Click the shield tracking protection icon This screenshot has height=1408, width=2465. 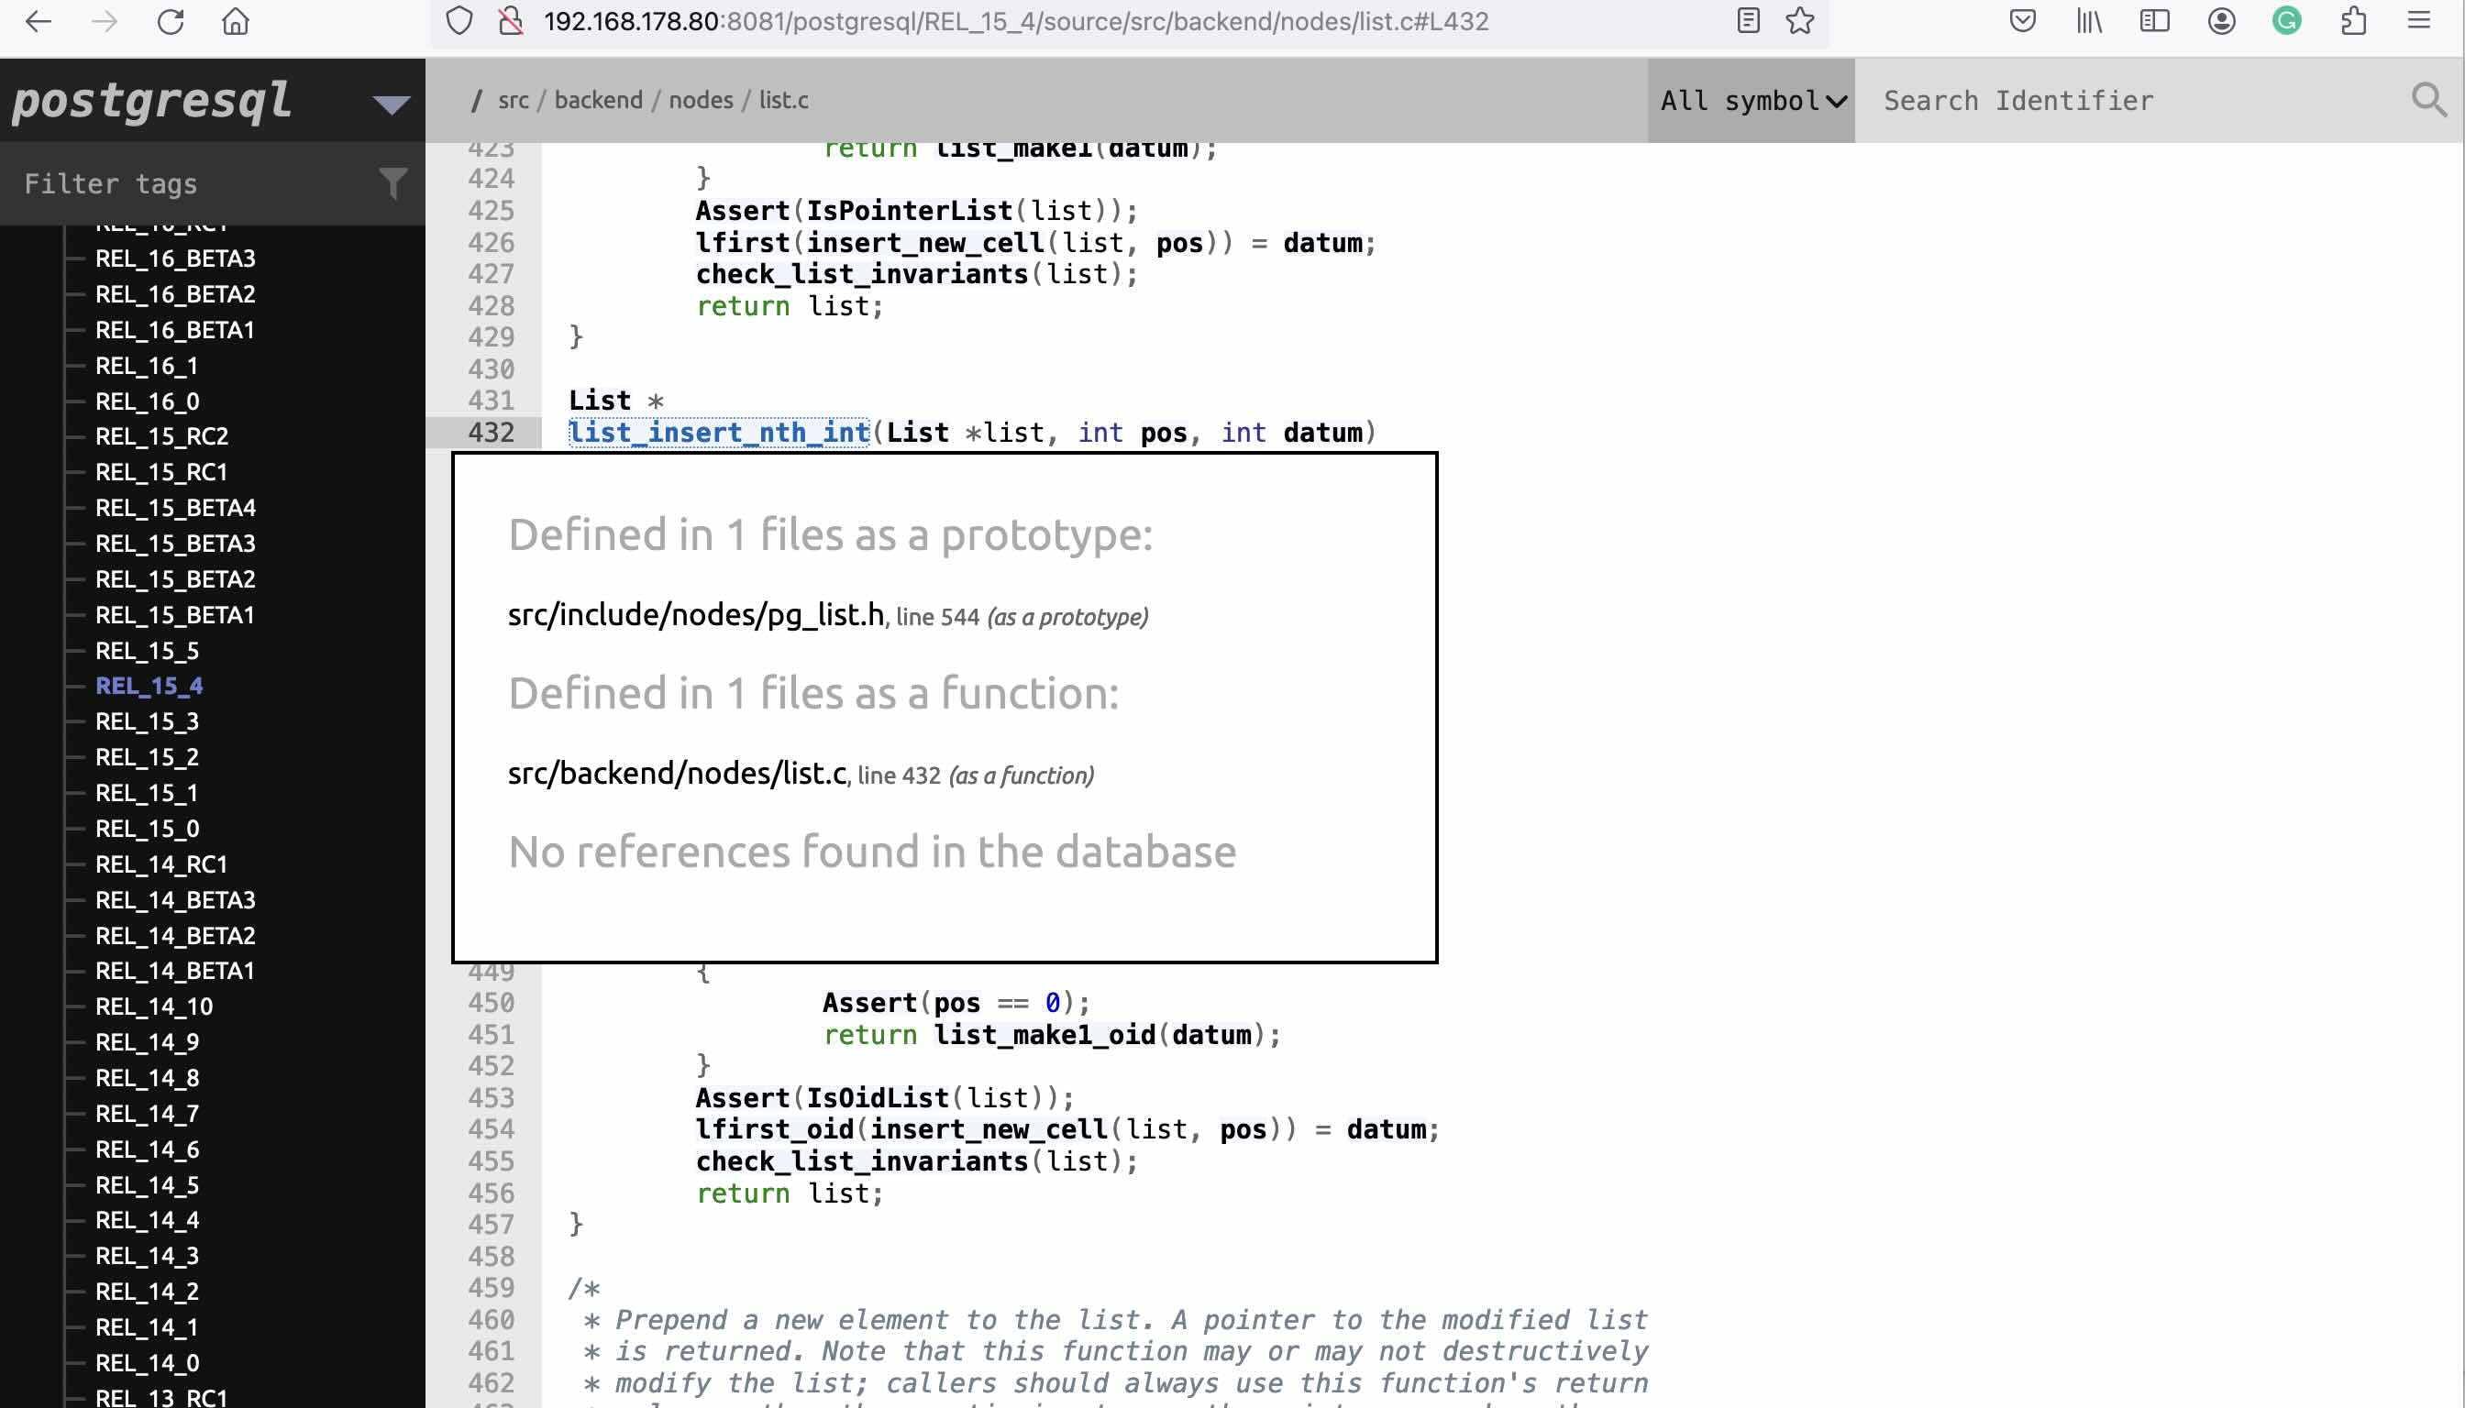(459, 21)
